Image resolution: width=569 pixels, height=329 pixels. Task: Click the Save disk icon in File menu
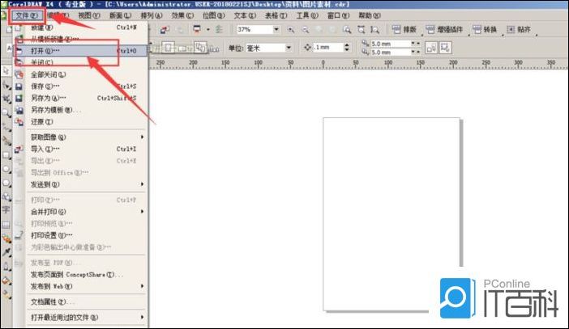click(19, 86)
